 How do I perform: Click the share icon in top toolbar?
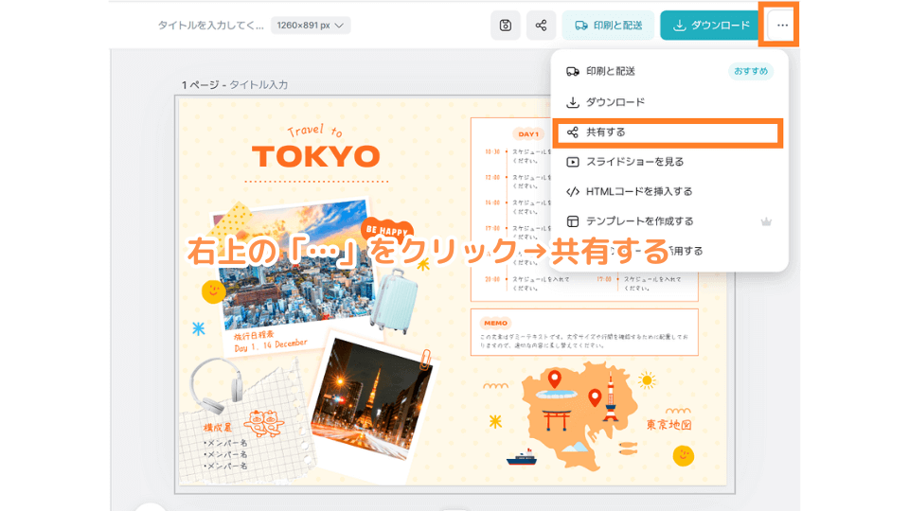click(541, 26)
